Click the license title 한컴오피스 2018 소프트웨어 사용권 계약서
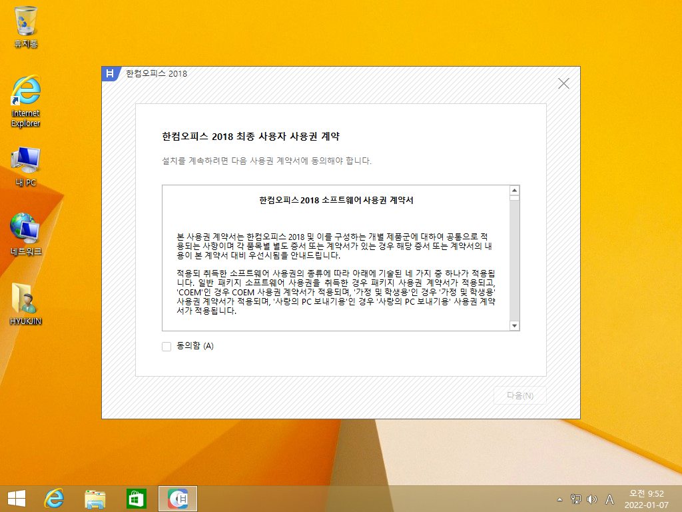682x512 pixels. pyautogui.click(x=336, y=200)
